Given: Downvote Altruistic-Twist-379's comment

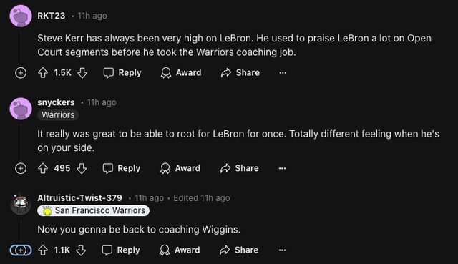Looking at the screenshot, I should point(81,250).
